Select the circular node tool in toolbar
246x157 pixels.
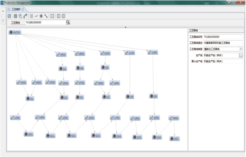point(41,16)
